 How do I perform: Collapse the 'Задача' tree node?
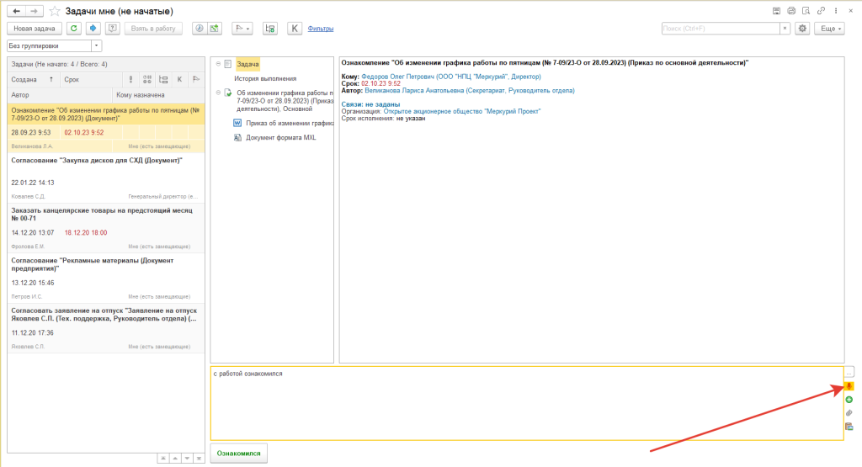click(x=217, y=64)
